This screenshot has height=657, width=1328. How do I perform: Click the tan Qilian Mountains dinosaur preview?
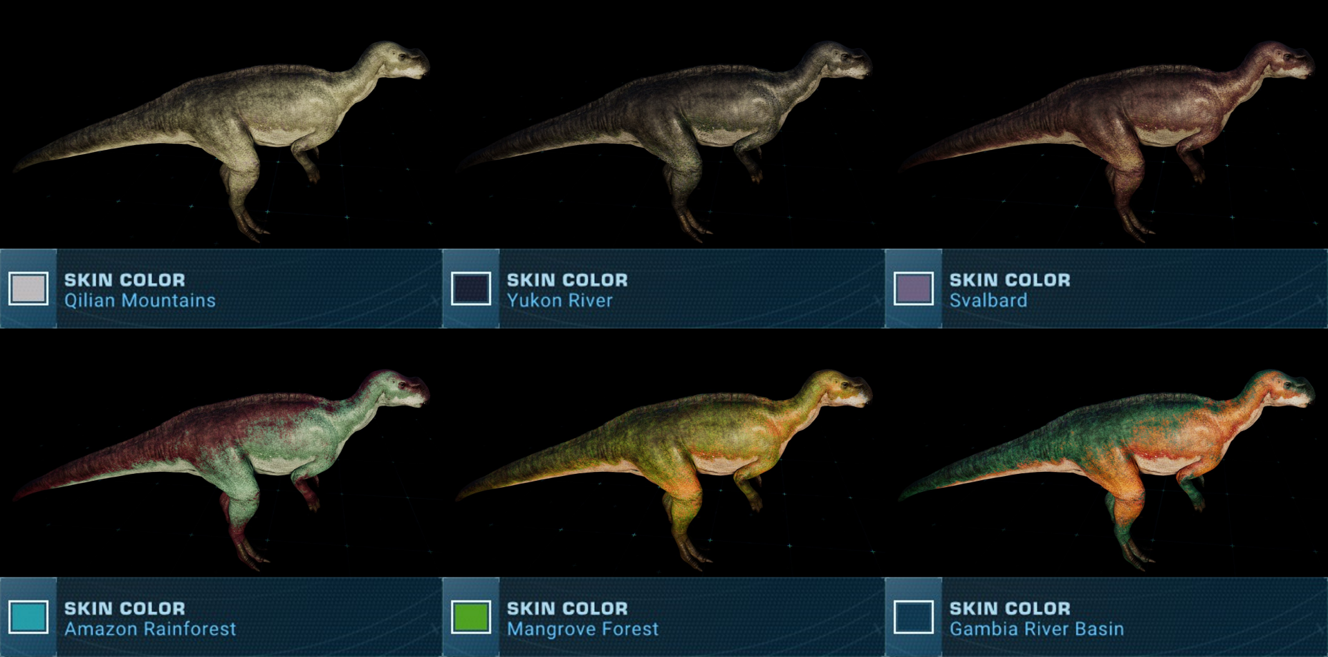221,138
